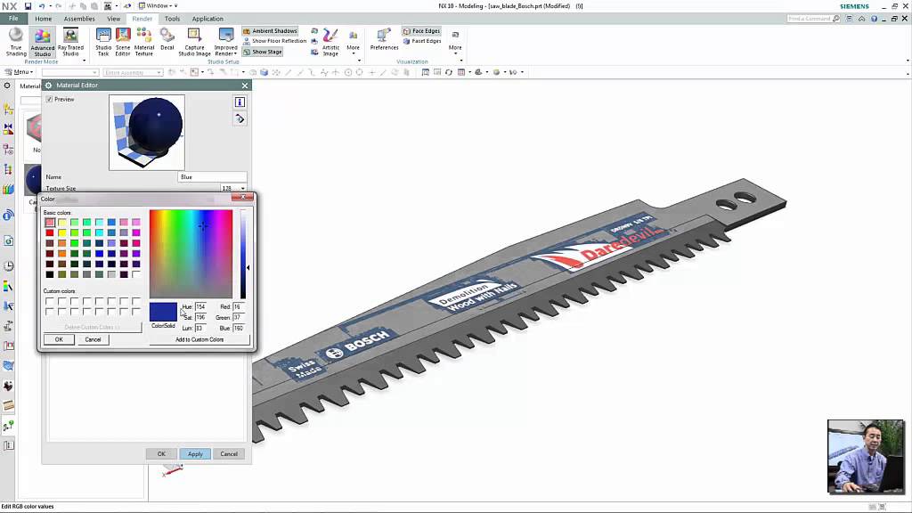Click the Decal tool
Image resolution: width=912 pixels, height=513 pixels.
[167, 39]
